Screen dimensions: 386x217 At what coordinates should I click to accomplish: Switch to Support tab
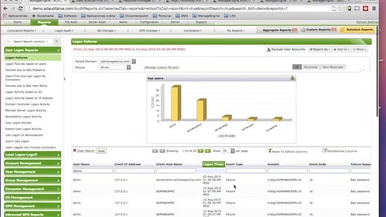201,22
